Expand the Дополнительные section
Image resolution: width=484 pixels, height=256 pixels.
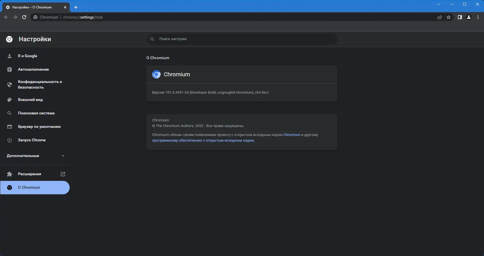coord(35,156)
